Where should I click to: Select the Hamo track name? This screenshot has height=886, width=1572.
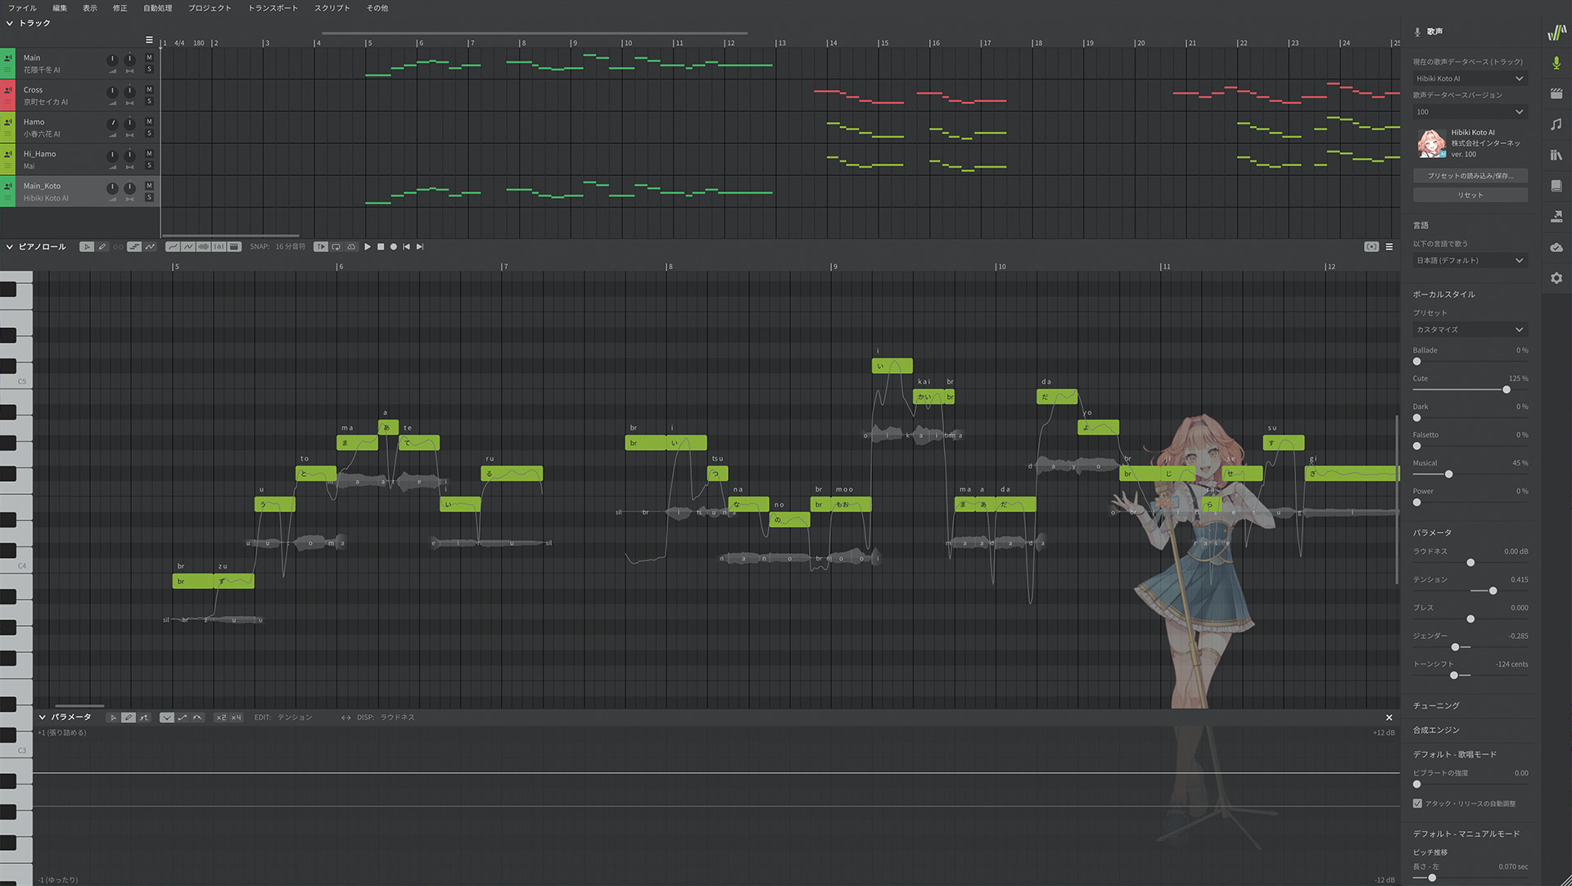34,122
